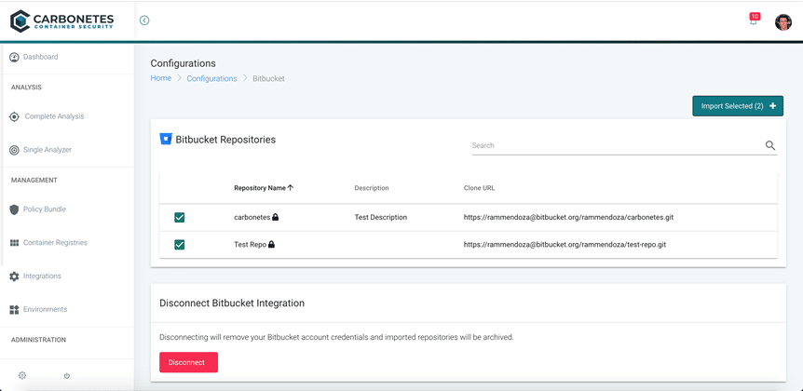Click the sort arrow beside Repository Name
Viewport: 803px width, 391px height.
291,188
